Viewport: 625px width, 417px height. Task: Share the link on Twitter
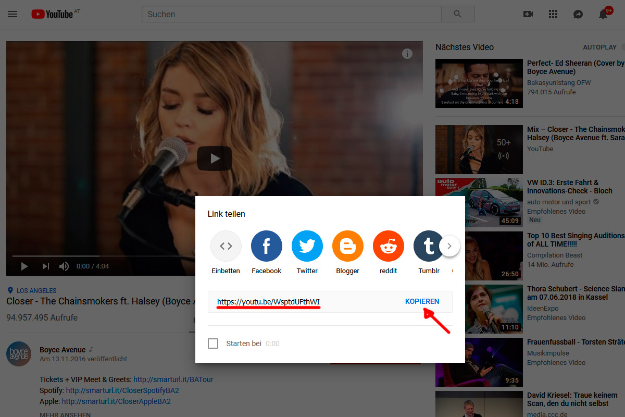307,252
